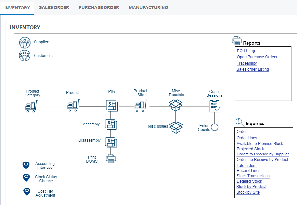This screenshot has height=205, width=297.
Task: Select the Product Site icon
Action: point(140,105)
